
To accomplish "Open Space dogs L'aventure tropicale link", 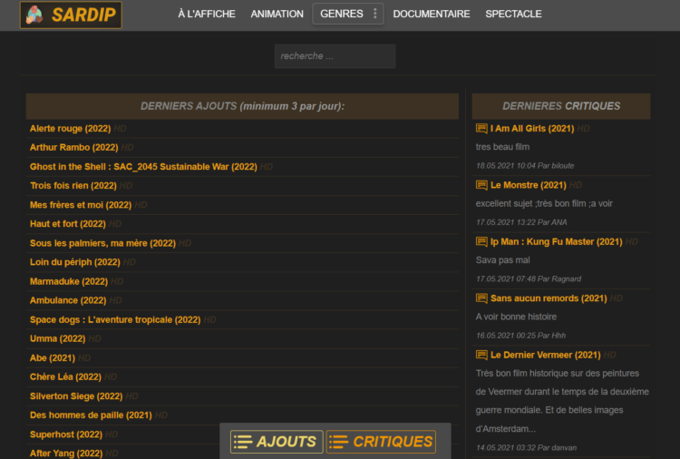I will tap(115, 319).
